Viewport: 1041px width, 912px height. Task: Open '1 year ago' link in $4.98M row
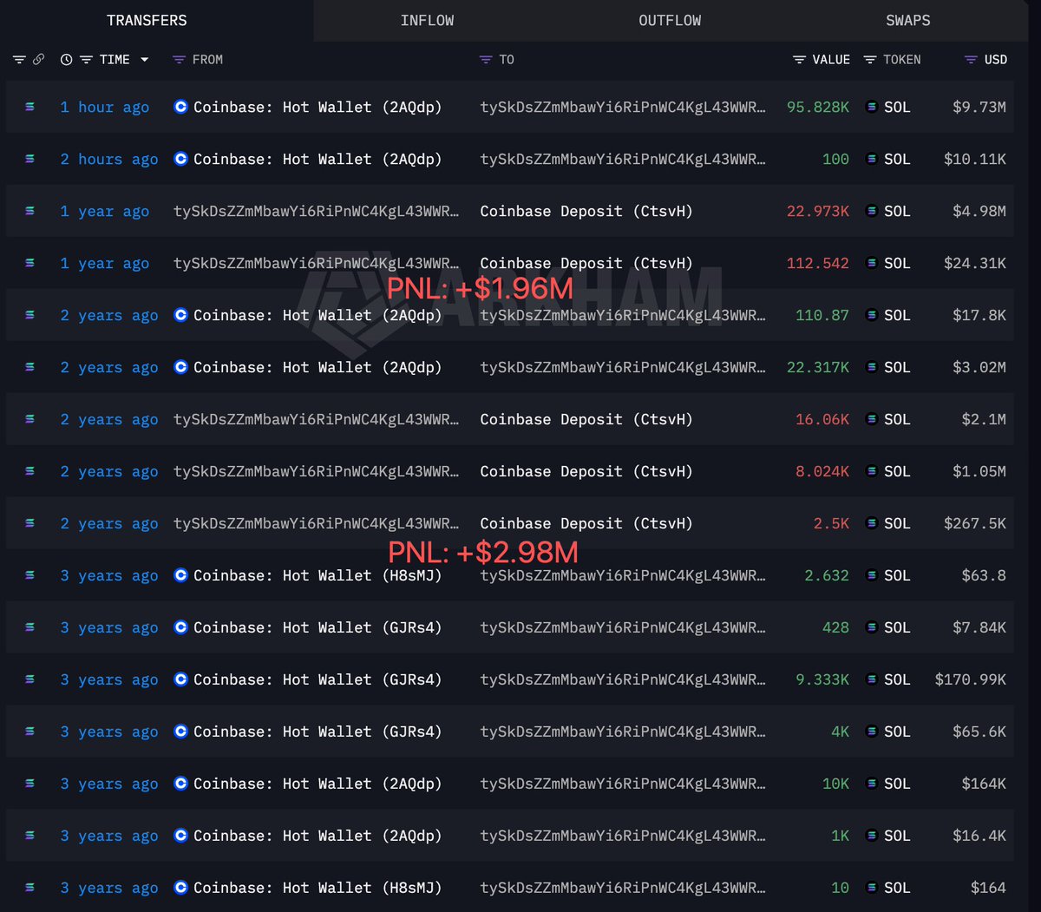[x=104, y=212]
